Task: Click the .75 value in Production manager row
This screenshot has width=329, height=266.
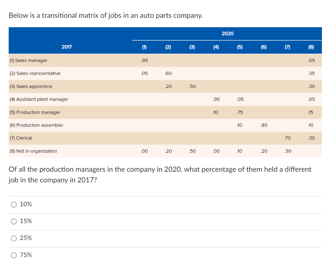Action: (x=240, y=112)
